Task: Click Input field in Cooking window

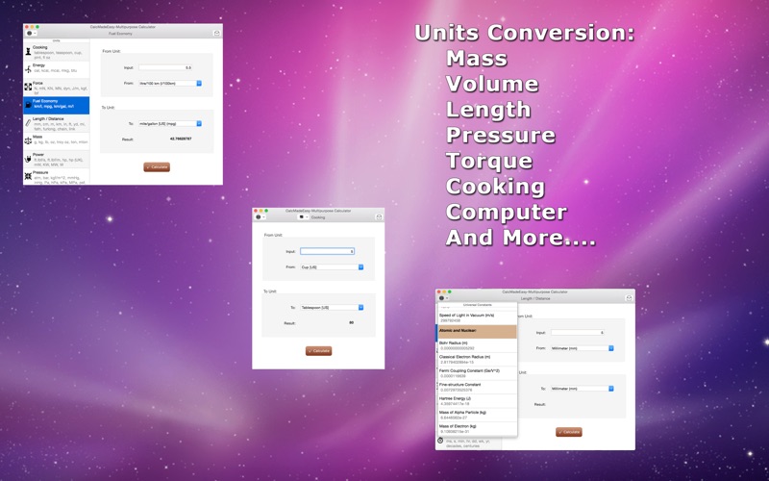Action: (x=327, y=251)
